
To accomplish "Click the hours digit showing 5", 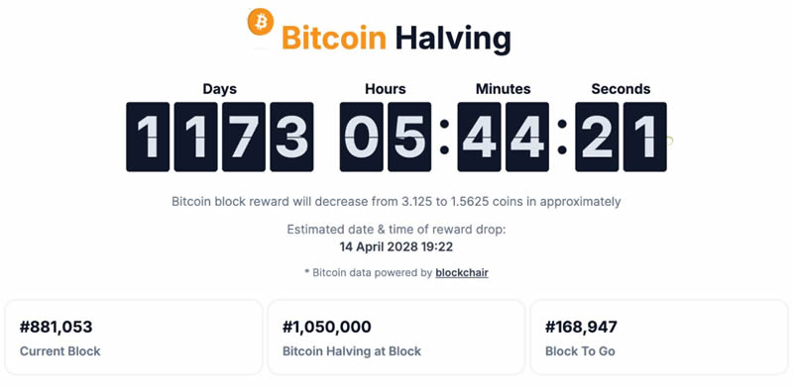I will click(x=409, y=137).
